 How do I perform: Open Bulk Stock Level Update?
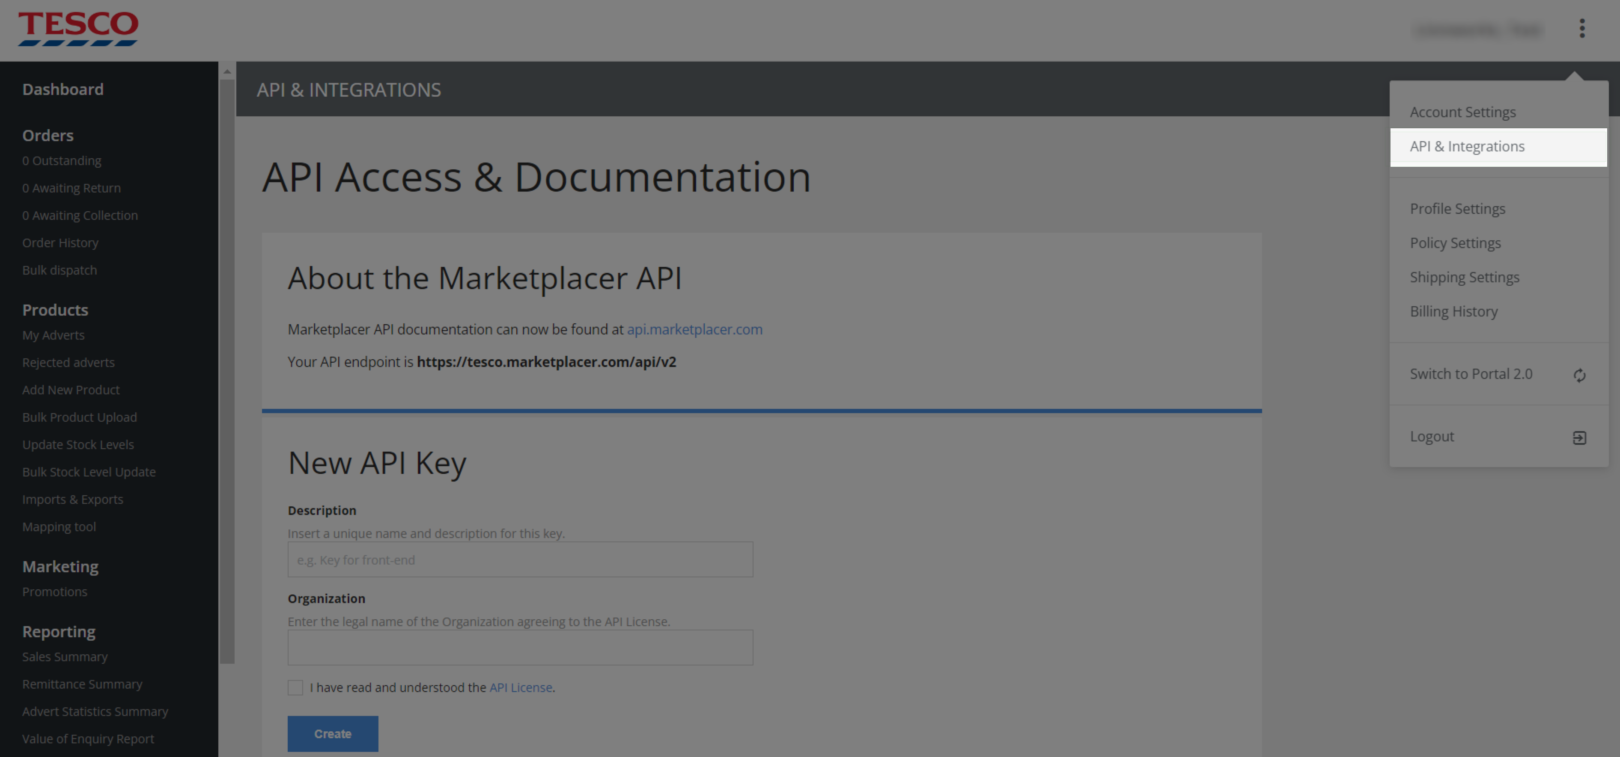click(x=89, y=473)
